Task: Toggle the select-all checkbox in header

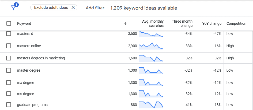Action: [9, 23]
